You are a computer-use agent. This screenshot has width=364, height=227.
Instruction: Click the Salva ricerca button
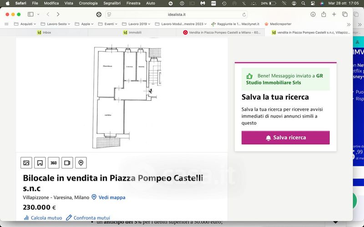pyautogui.click(x=285, y=138)
